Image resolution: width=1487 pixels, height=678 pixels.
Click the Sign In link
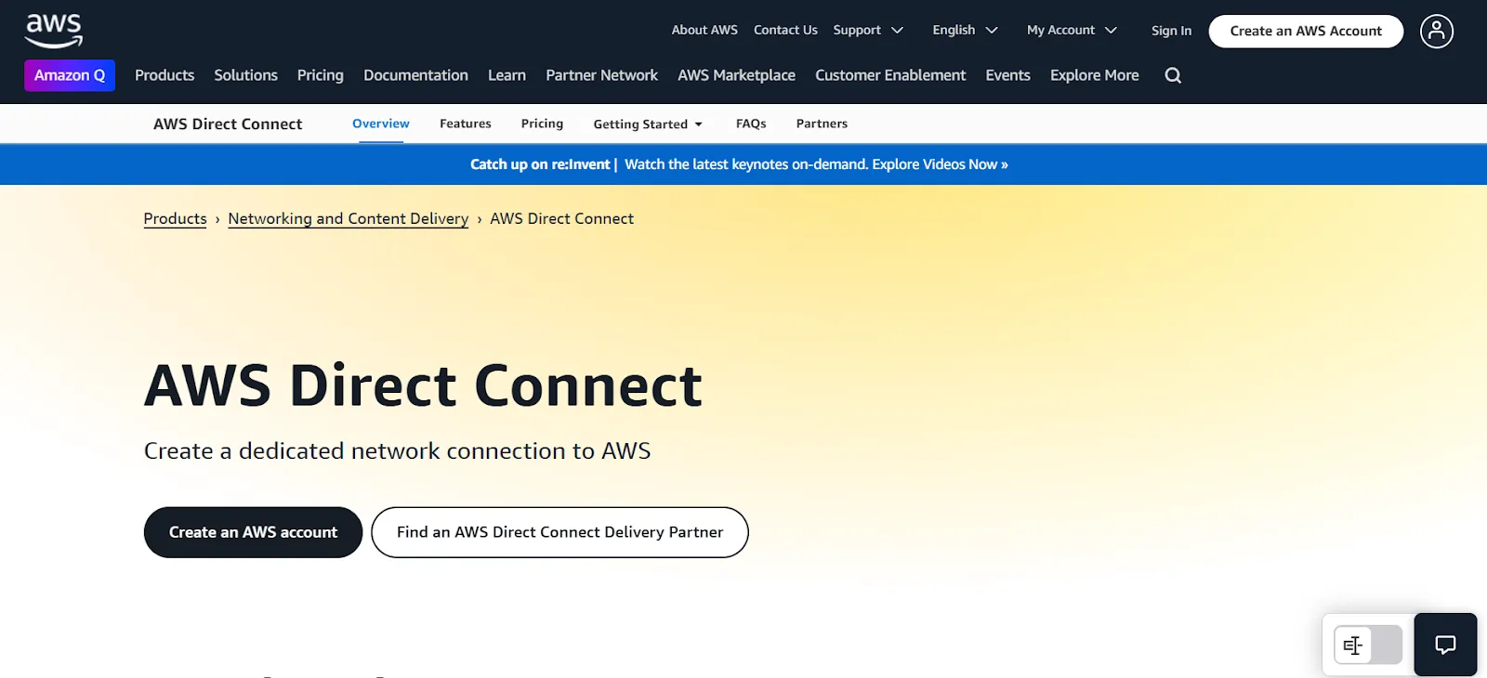pos(1171,31)
